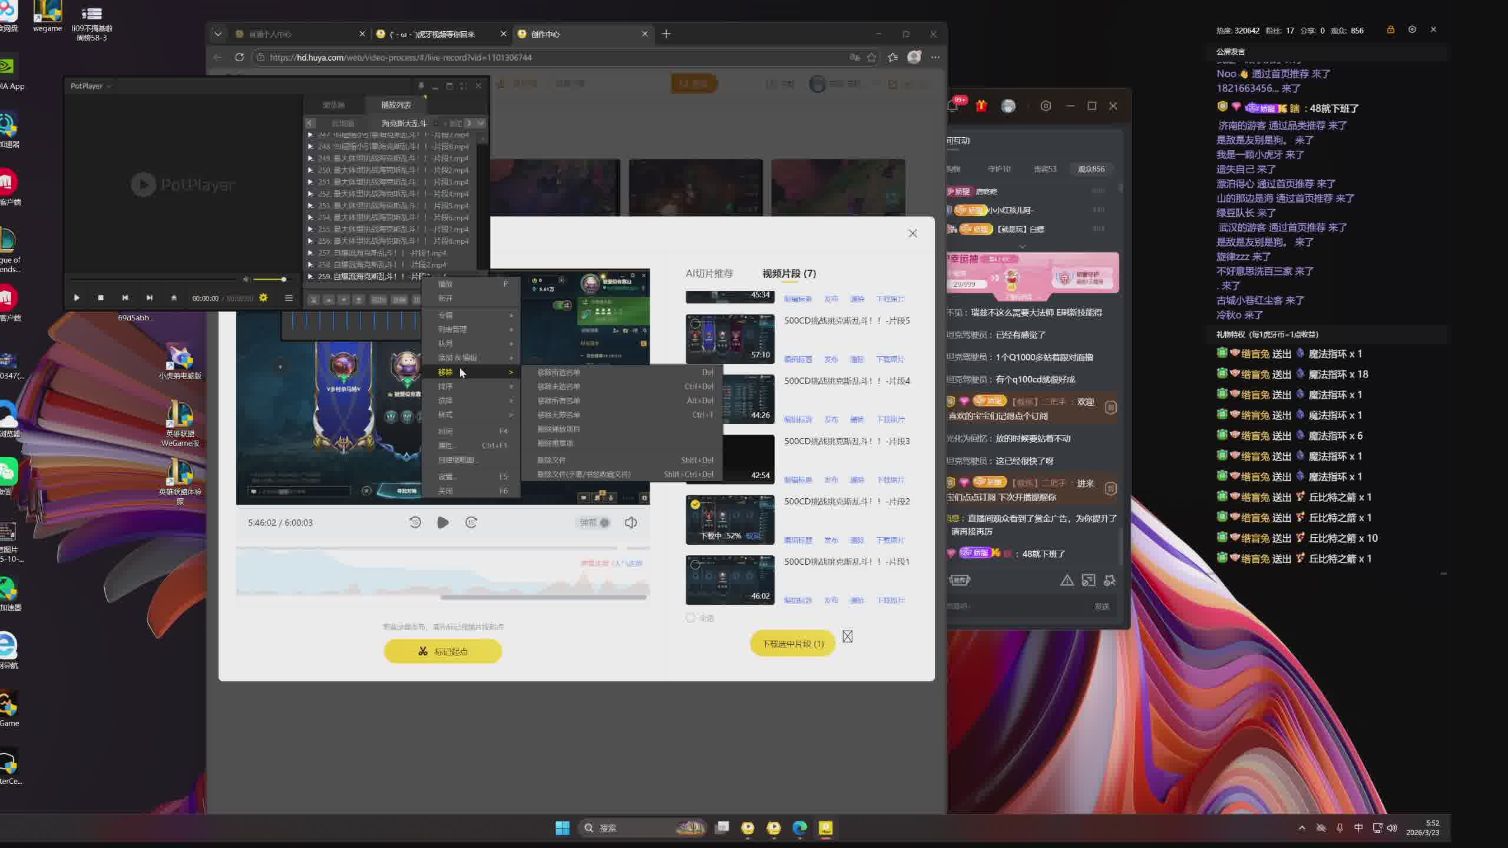The height and width of the screenshot is (848, 1508).
Task: Click PotPlayer's next track button
Action: [x=150, y=298]
